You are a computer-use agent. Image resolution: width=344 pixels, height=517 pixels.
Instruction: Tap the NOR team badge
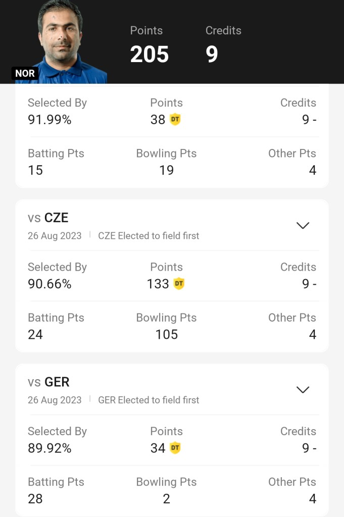click(x=25, y=73)
